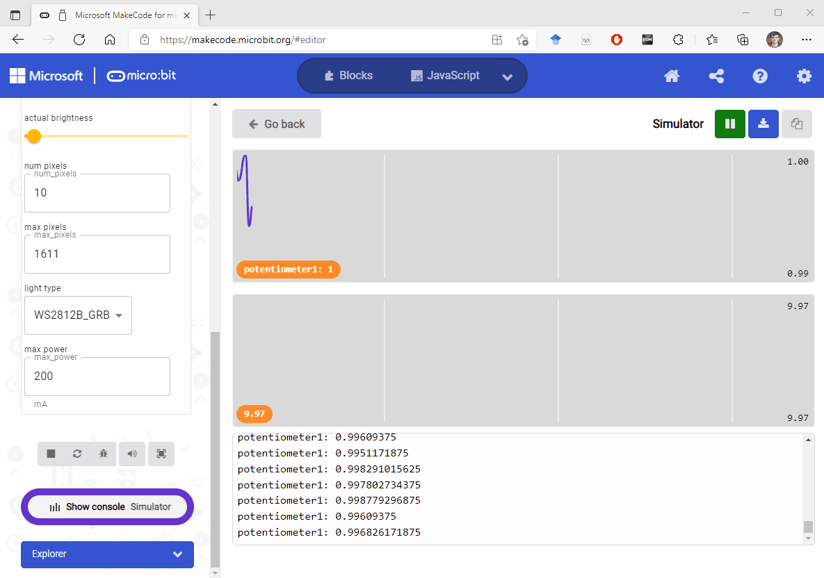Open the debug mode bug icon
This screenshot has width=824, height=578.
click(x=103, y=454)
